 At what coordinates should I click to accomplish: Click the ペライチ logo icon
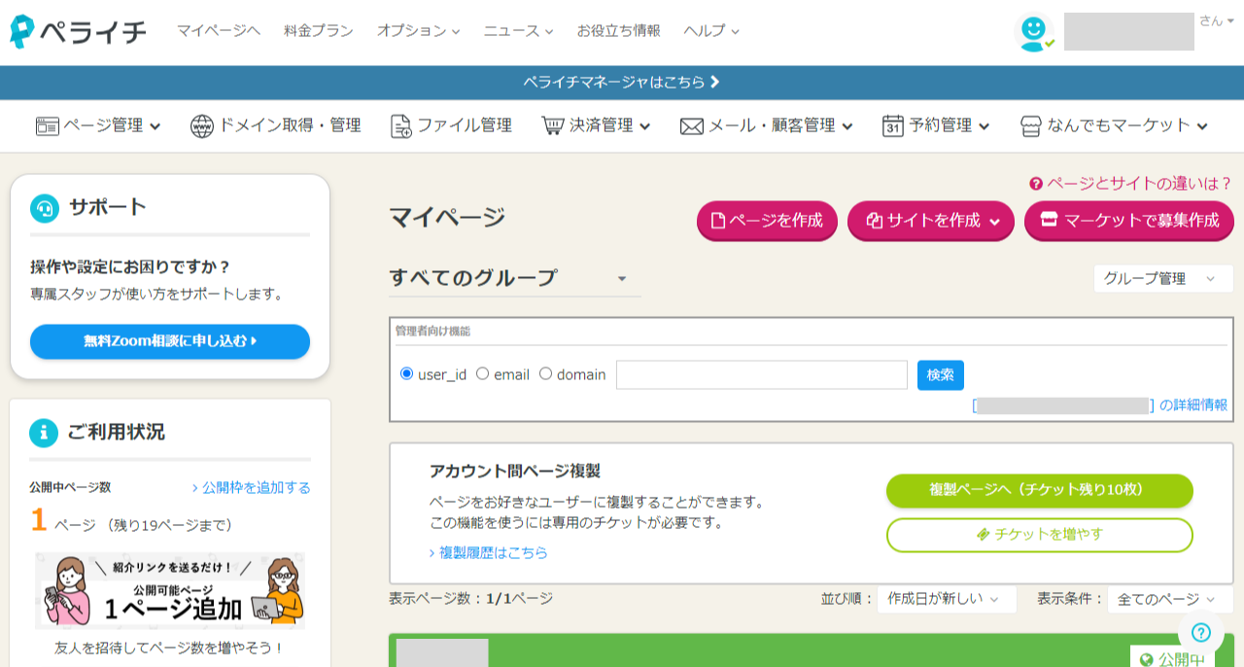click(22, 31)
